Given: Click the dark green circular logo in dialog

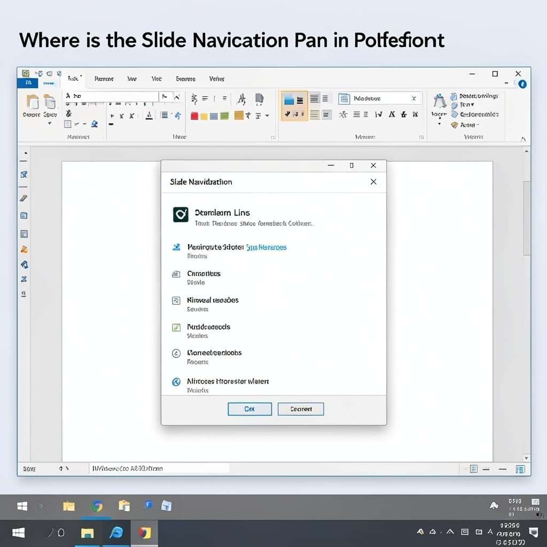Looking at the screenshot, I should coord(181,215).
